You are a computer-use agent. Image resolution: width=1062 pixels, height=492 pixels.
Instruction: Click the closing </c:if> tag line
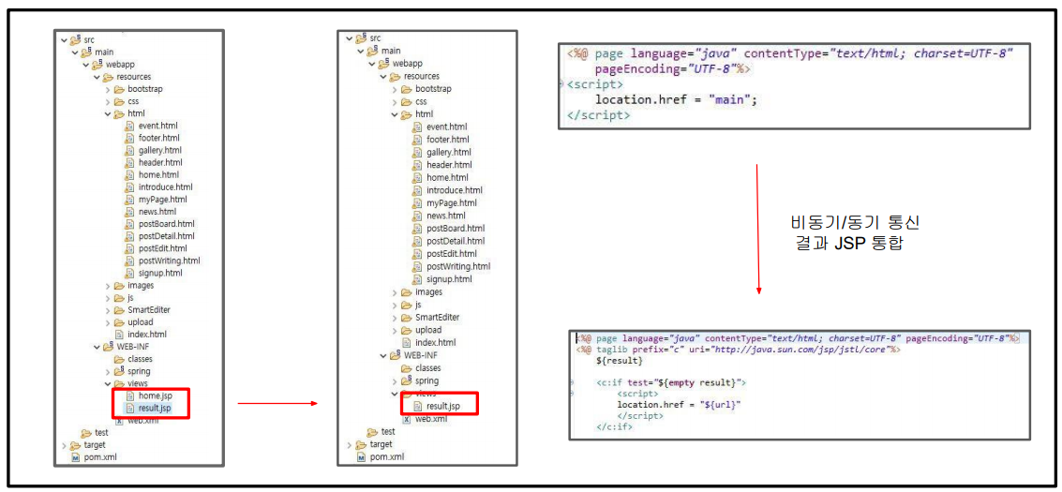[614, 427]
